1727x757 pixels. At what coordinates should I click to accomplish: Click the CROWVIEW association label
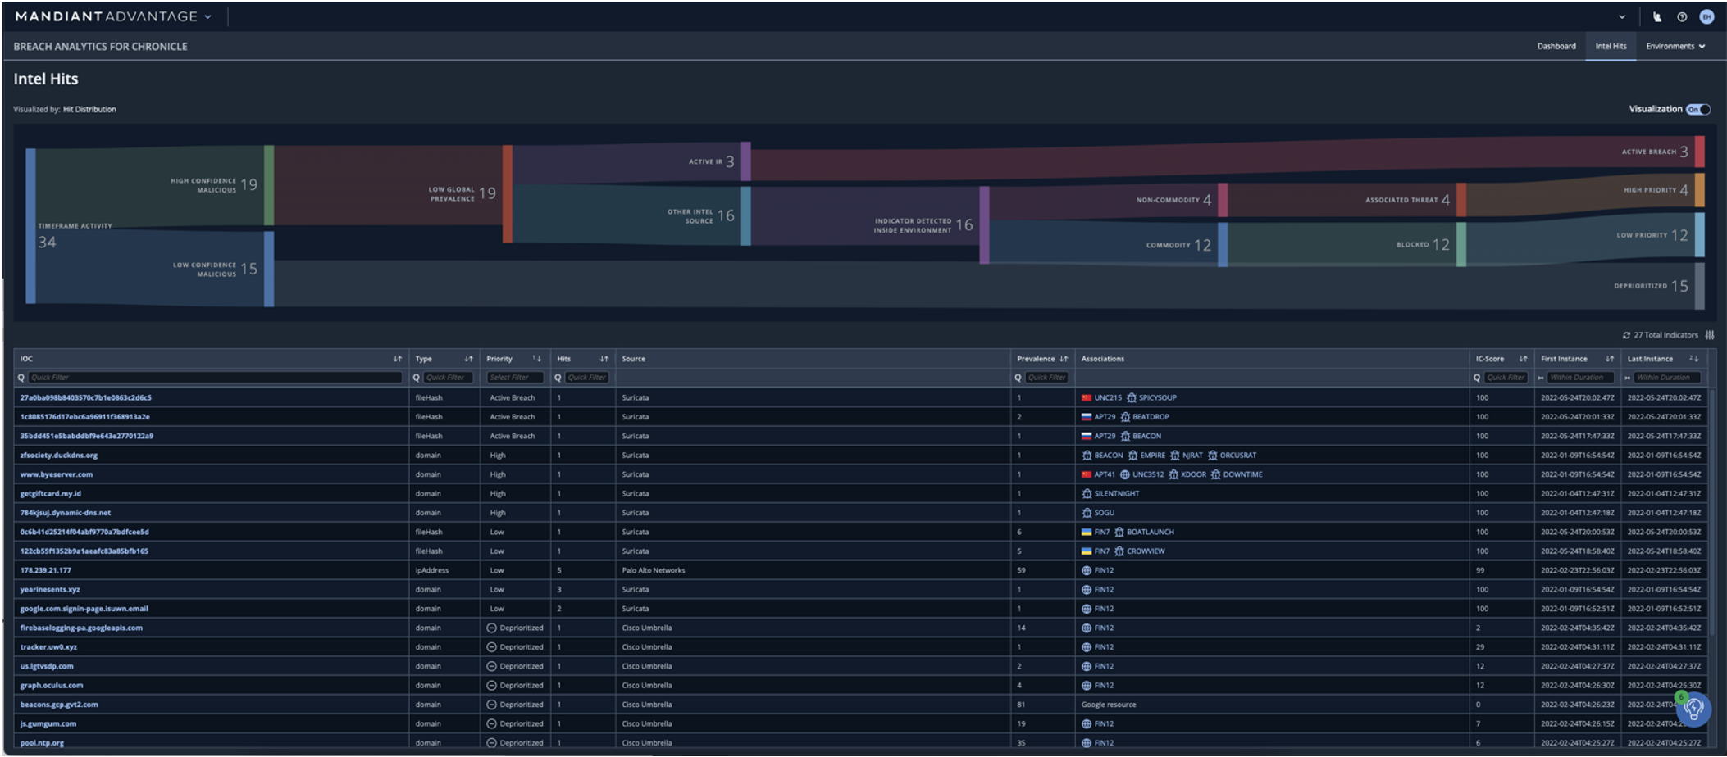point(1146,551)
